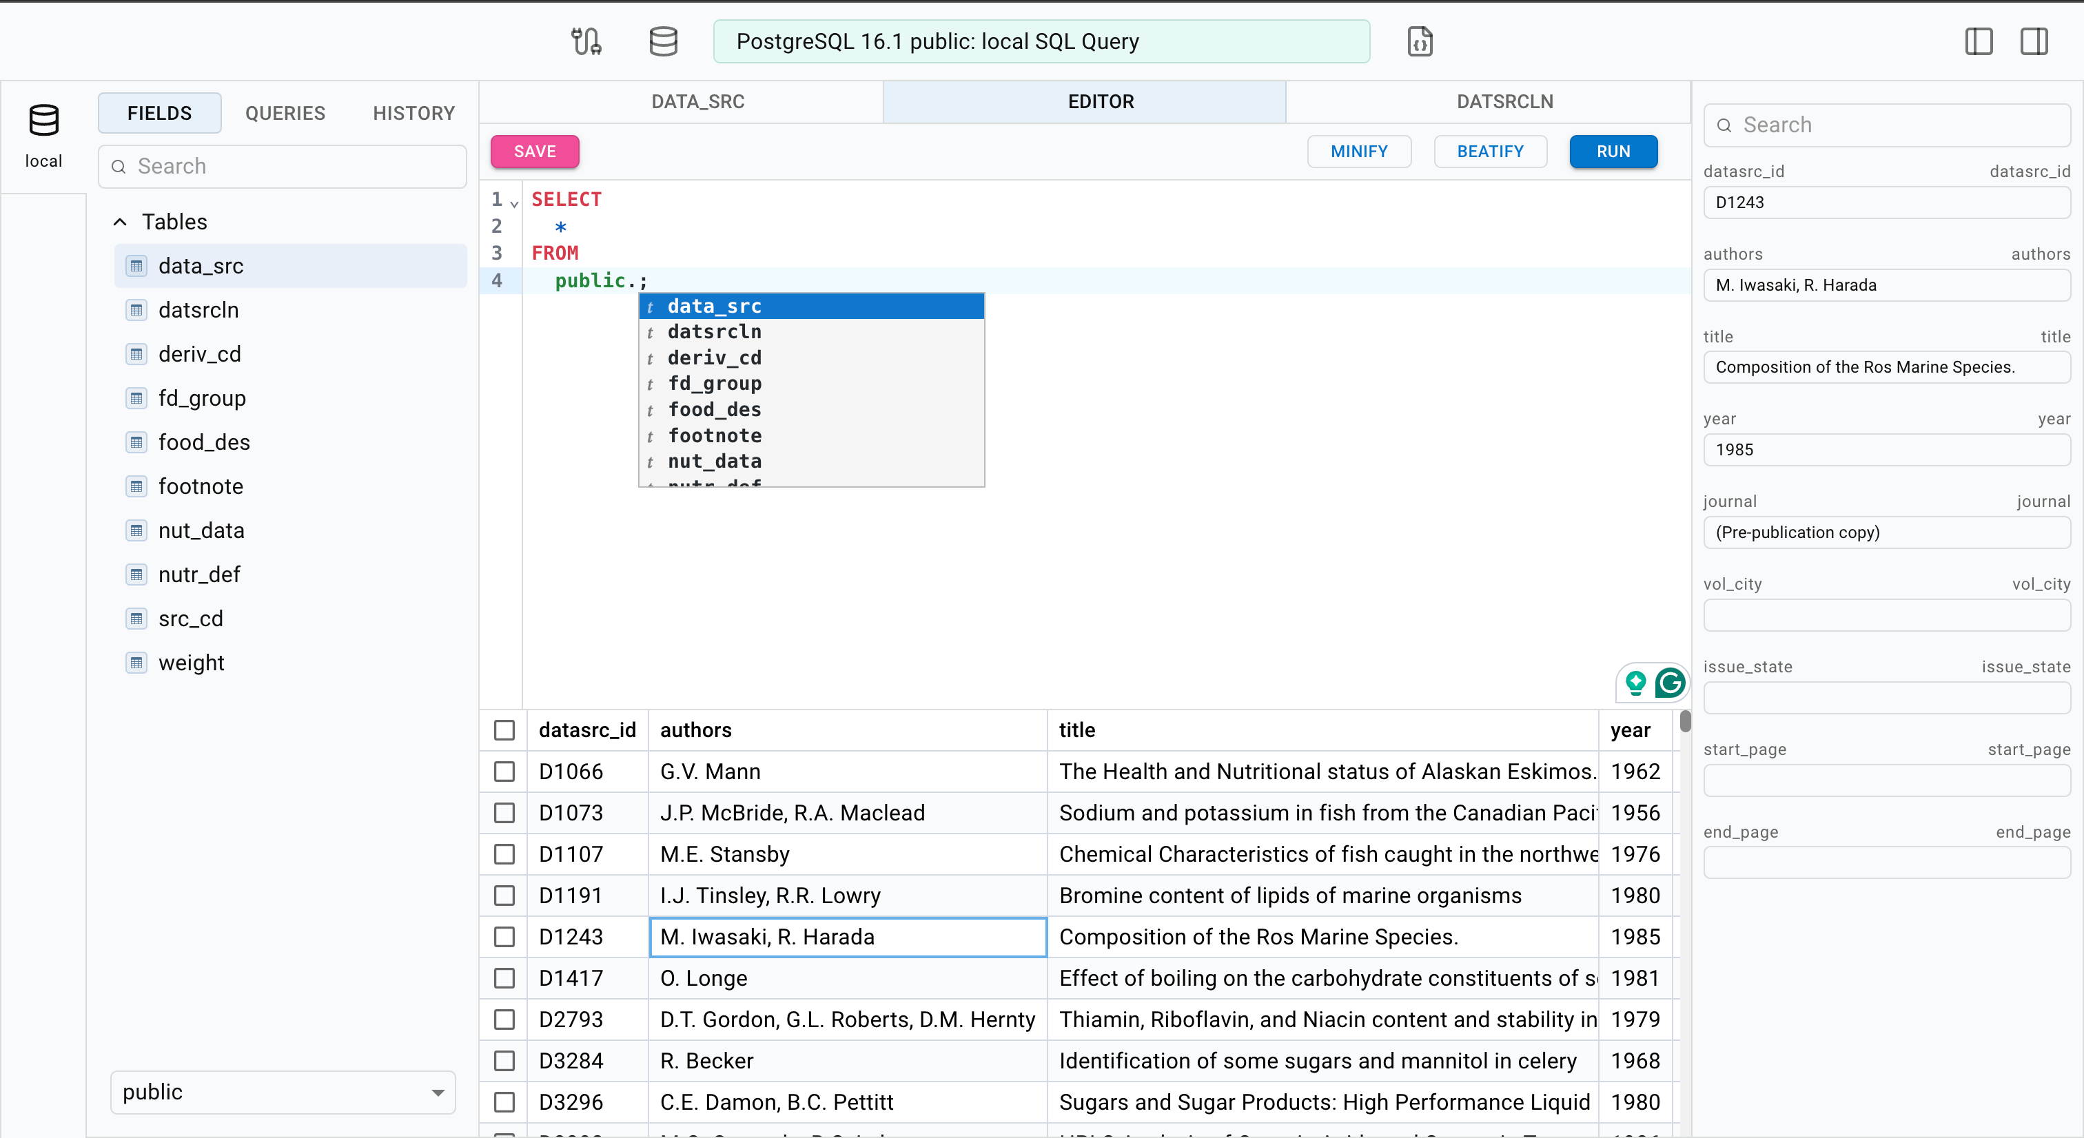Toggle the left sidebar panel icon

[1978, 41]
